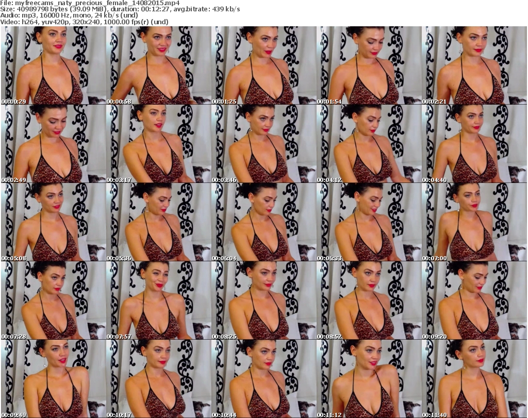Select the thumbnail frame at 00:07:00

[x=474, y=222]
